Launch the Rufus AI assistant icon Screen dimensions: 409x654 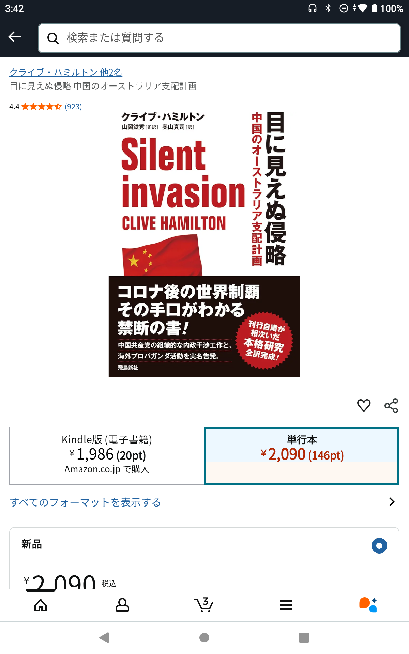(x=368, y=605)
